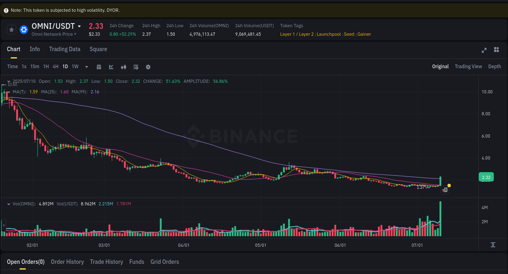
Task: Open the Order History tab
Action: click(x=67, y=262)
